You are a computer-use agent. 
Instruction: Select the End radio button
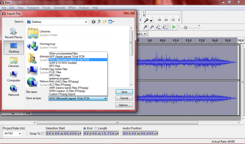[85, 128]
